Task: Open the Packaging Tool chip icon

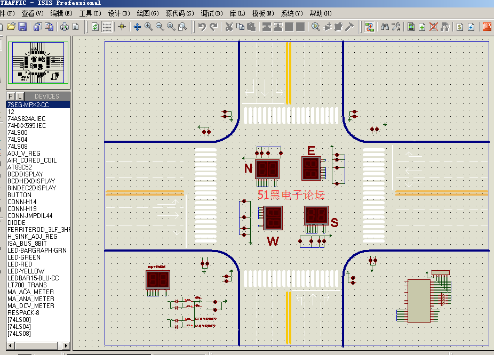Action: (338, 27)
